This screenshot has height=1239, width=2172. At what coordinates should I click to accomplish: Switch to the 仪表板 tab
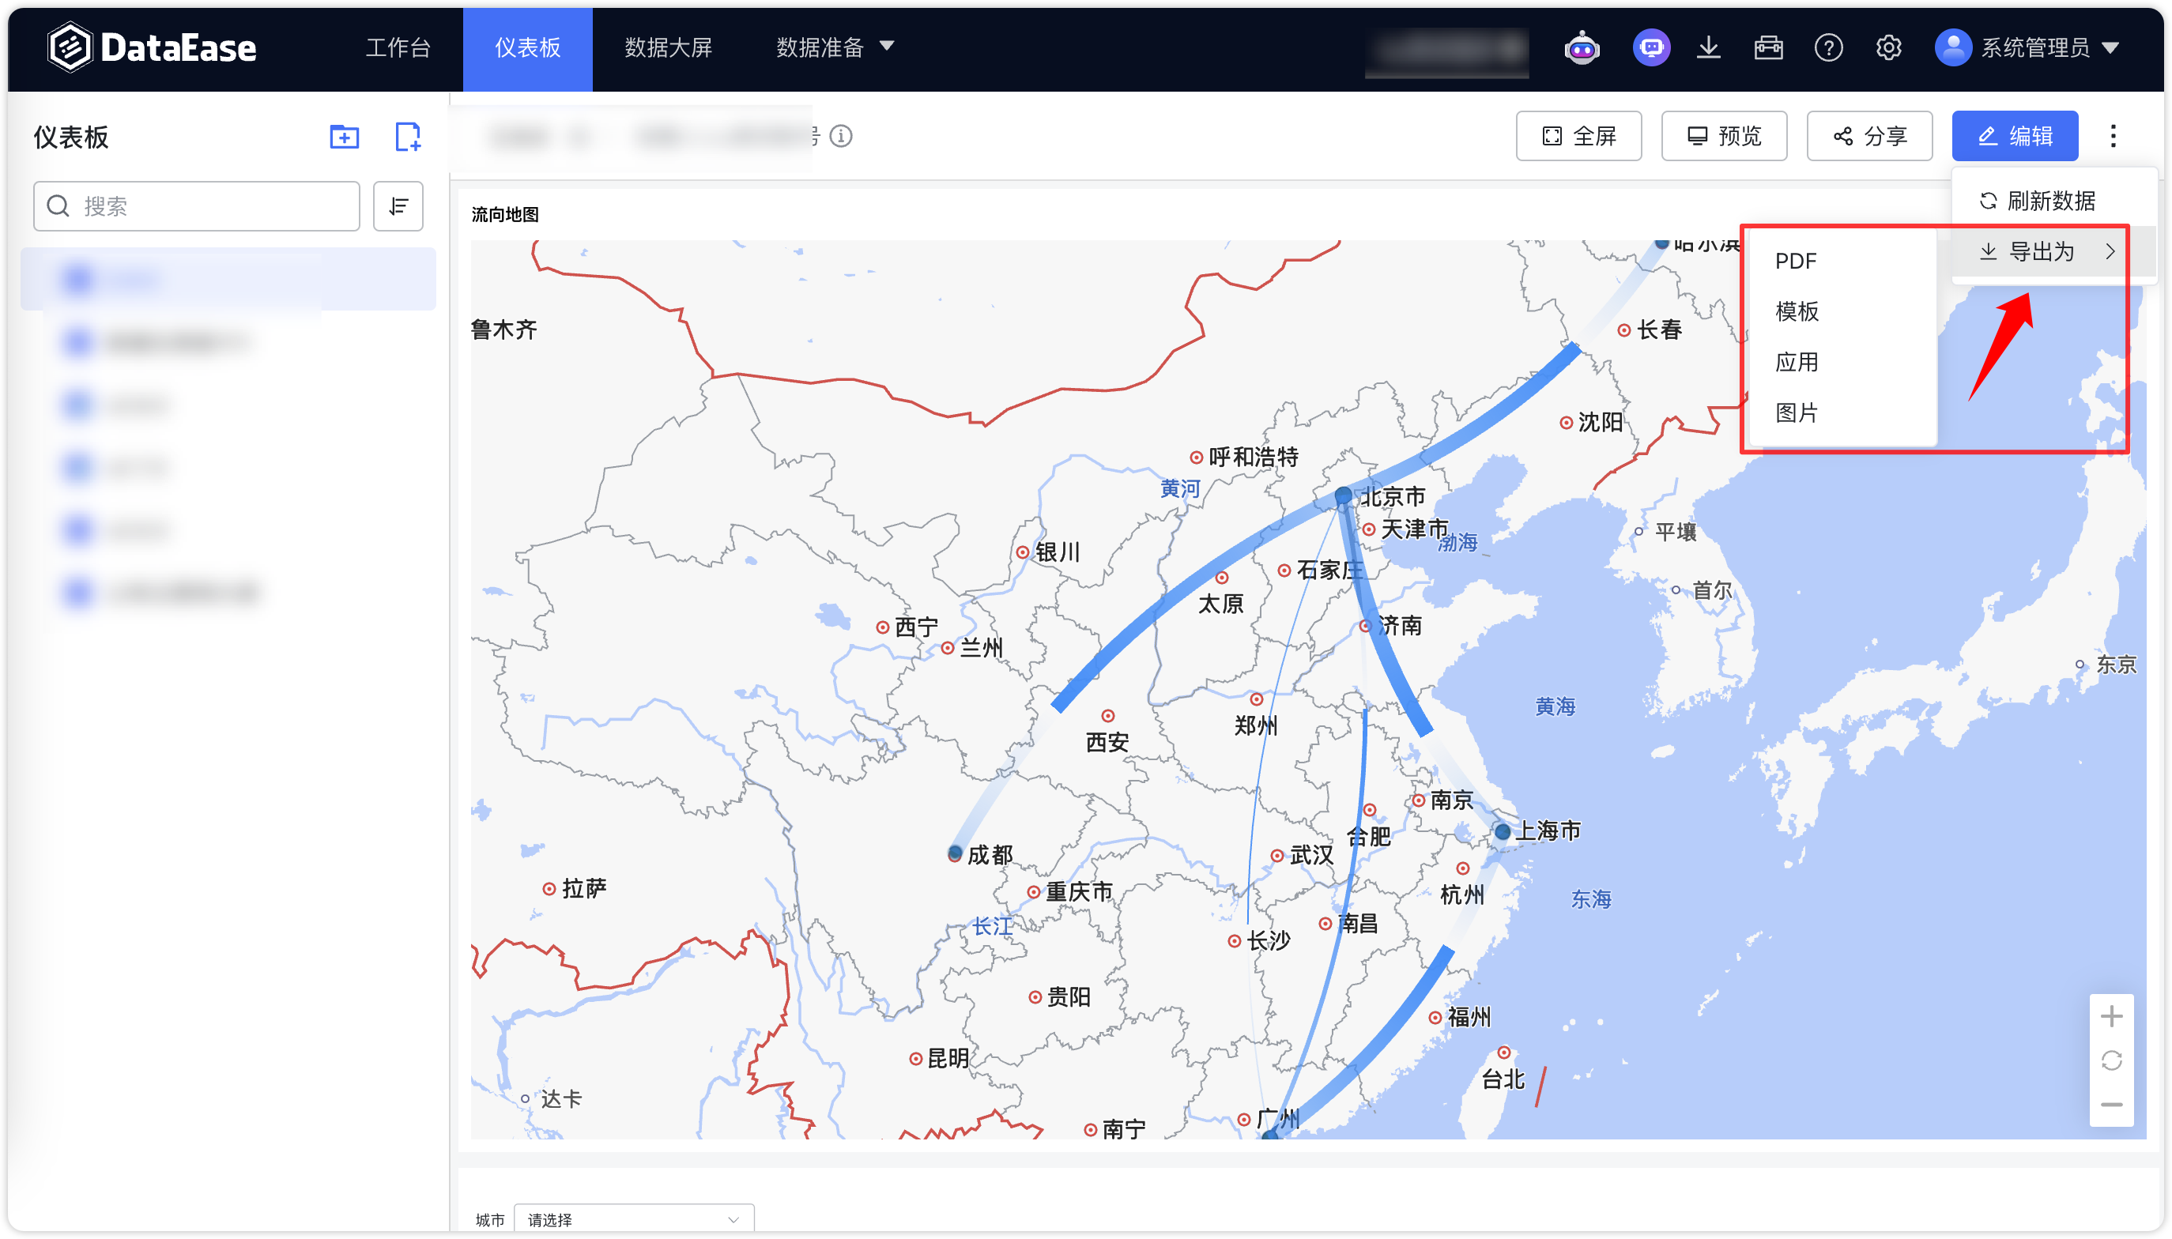point(528,47)
